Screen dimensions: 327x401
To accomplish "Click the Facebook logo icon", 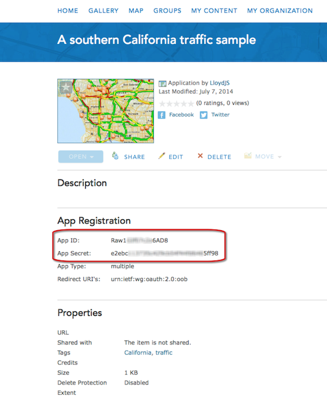I will (x=161, y=115).
